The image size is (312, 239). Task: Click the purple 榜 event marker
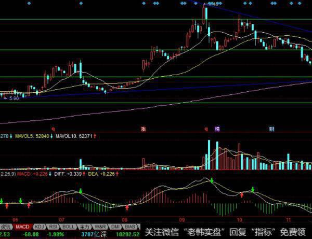[217, 128]
